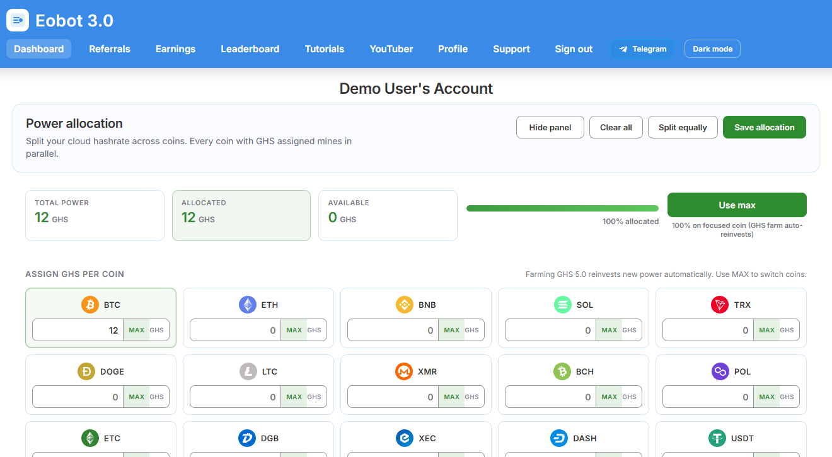The width and height of the screenshot is (832, 457).
Task: Open the Dashboard tab
Action: click(39, 49)
